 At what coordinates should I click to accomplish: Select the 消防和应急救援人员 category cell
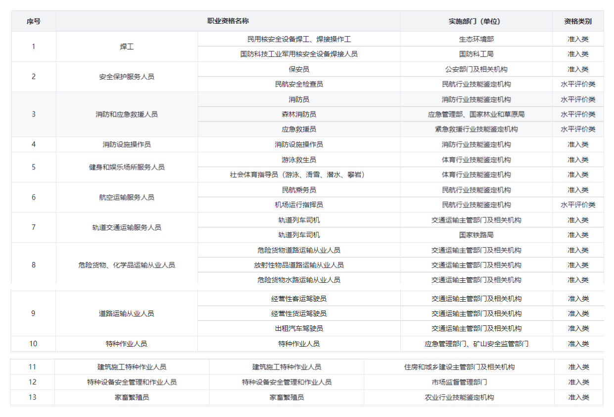click(x=127, y=114)
